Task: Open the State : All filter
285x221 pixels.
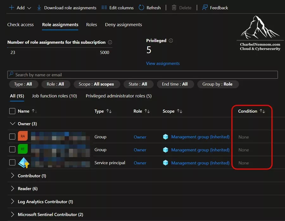Action: pos(138,84)
